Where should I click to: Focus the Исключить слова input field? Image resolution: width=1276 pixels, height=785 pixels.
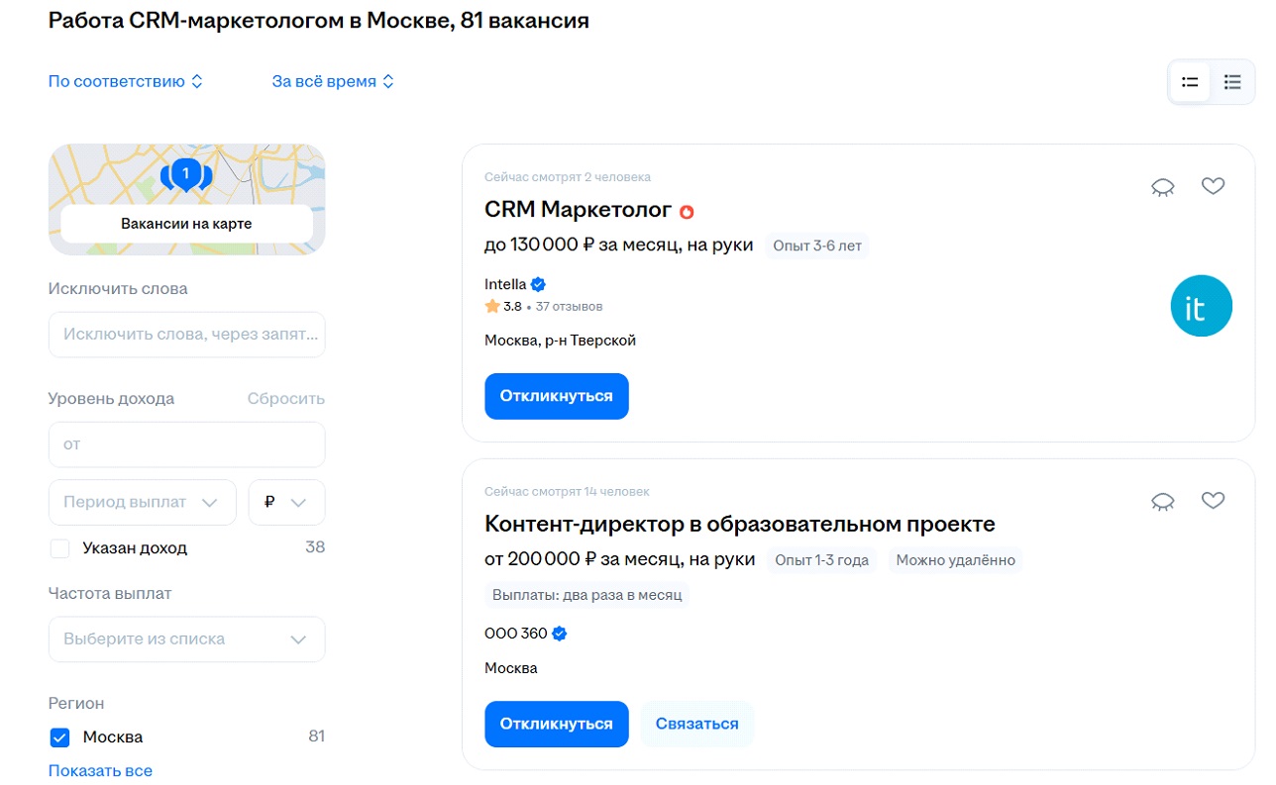(x=186, y=335)
